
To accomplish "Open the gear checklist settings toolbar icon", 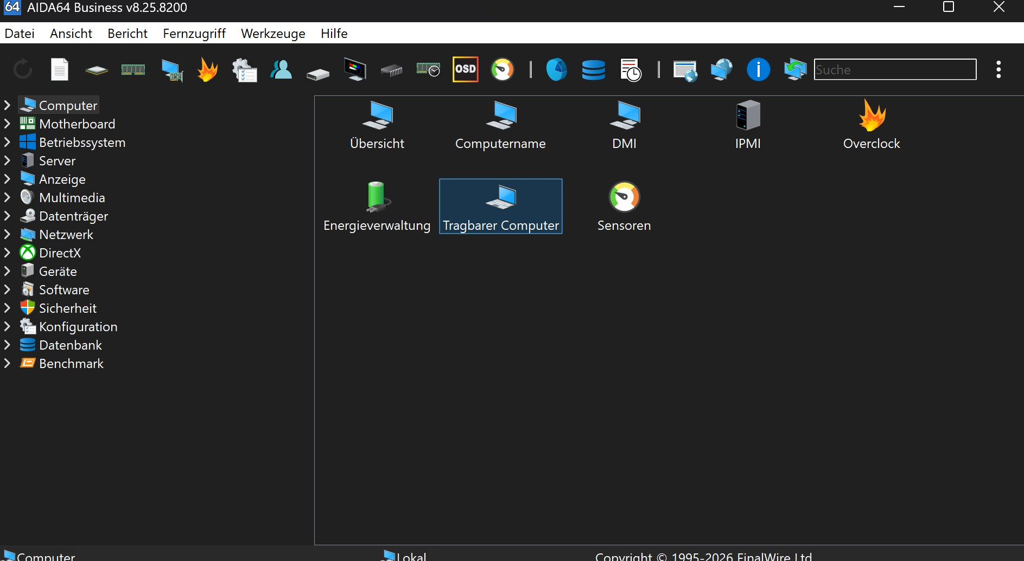I will [x=244, y=69].
